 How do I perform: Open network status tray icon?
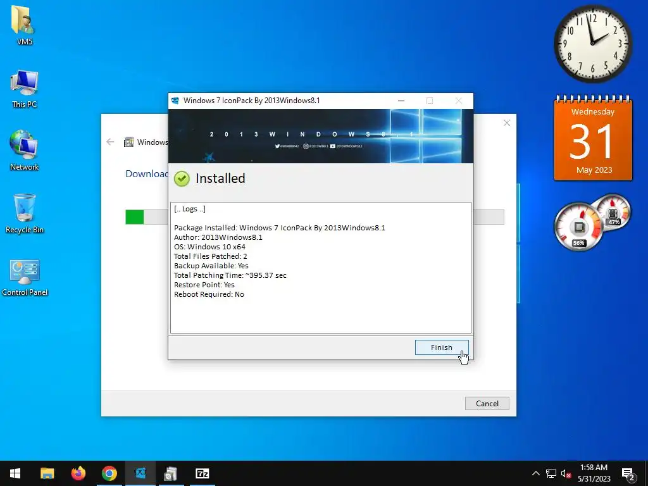click(x=551, y=473)
